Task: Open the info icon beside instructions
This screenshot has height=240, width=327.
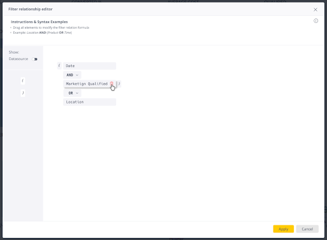Action: [316, 21]
